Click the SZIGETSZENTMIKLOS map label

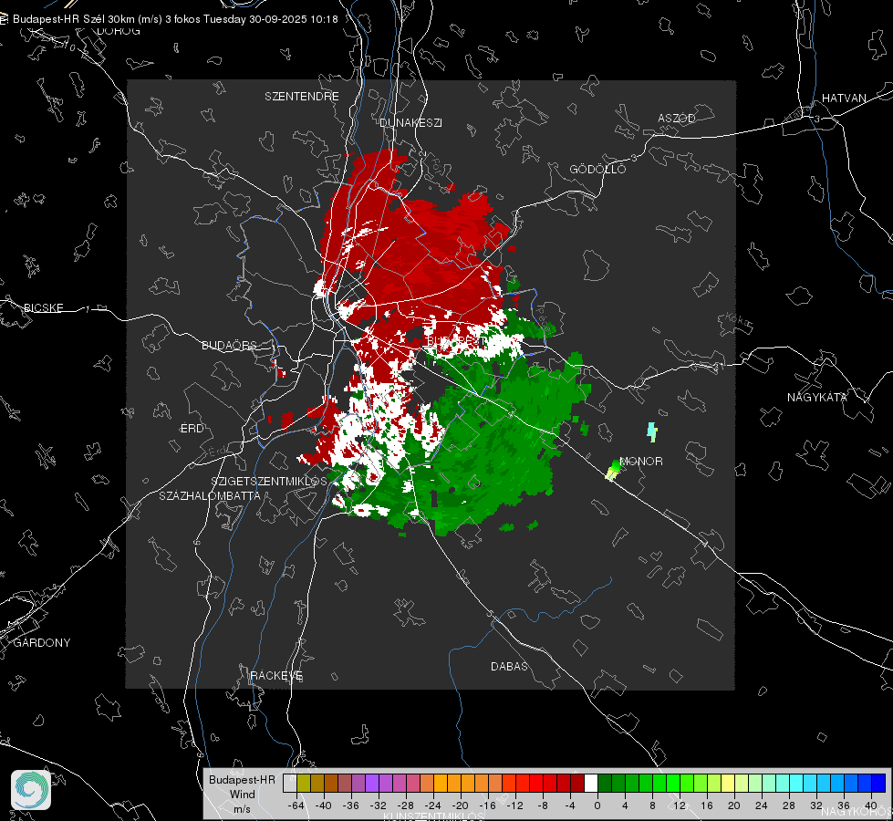coord(269,482)
